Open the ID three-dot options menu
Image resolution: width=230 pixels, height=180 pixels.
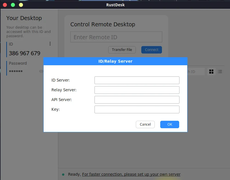[x=50, y=44]
